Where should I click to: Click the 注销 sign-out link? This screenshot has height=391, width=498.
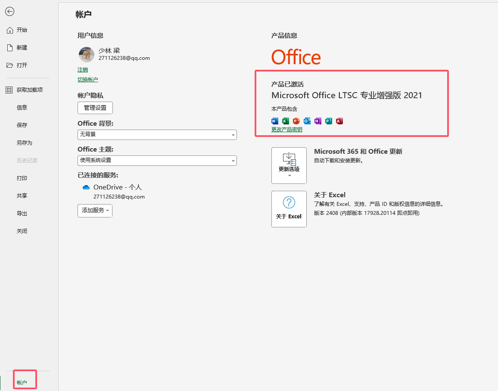(x=83, y=69)
